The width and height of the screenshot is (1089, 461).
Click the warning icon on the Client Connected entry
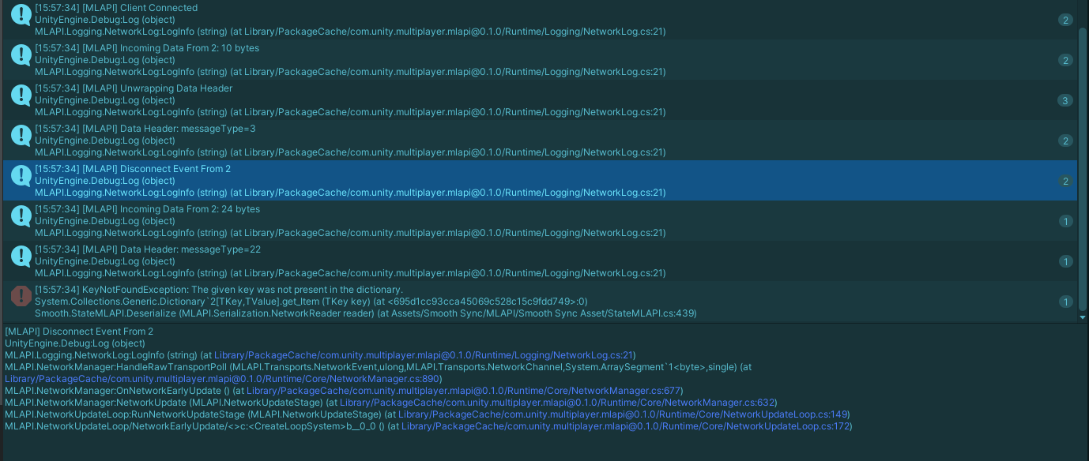pos(21,14)
